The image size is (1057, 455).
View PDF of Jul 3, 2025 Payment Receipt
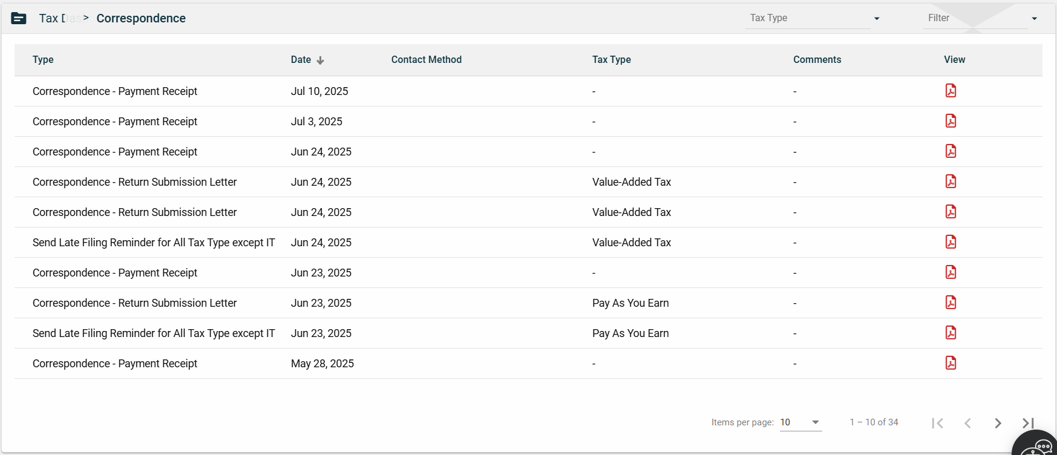(x=951, y=121)
